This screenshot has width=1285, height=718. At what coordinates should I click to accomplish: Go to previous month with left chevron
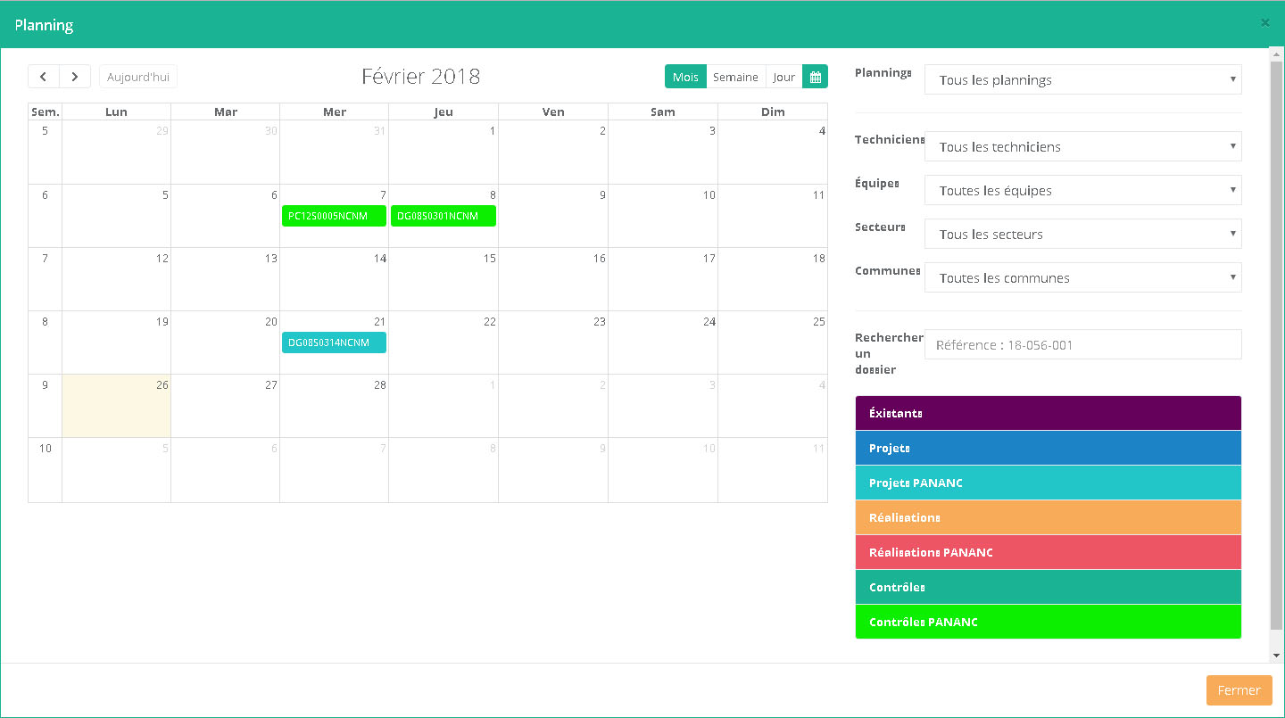[44, 77]
